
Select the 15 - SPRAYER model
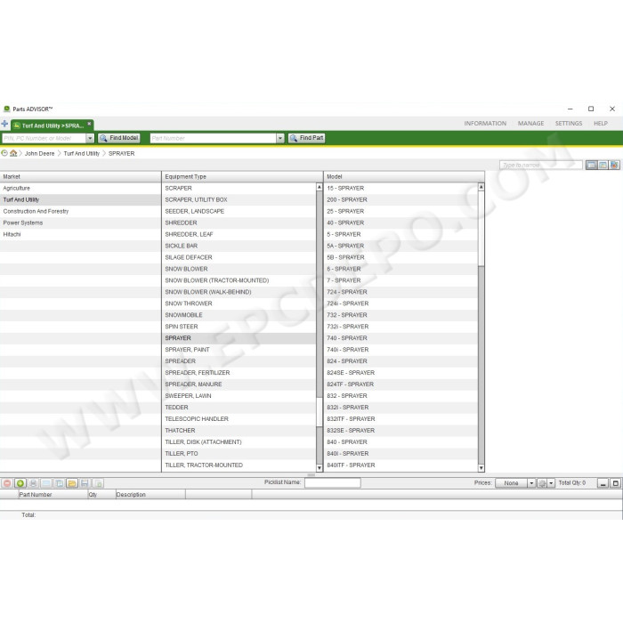click(x=400, y=189)
